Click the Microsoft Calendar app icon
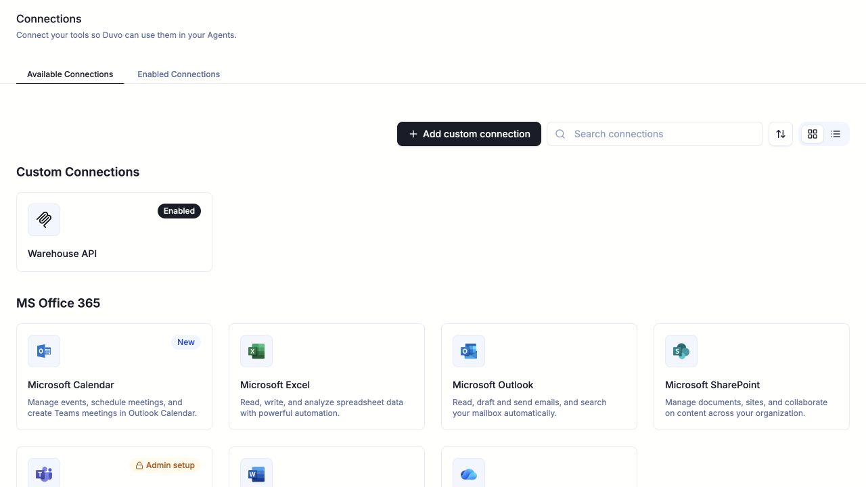Image resolution: width=866 pixels, height=487 pixels. 44,351
